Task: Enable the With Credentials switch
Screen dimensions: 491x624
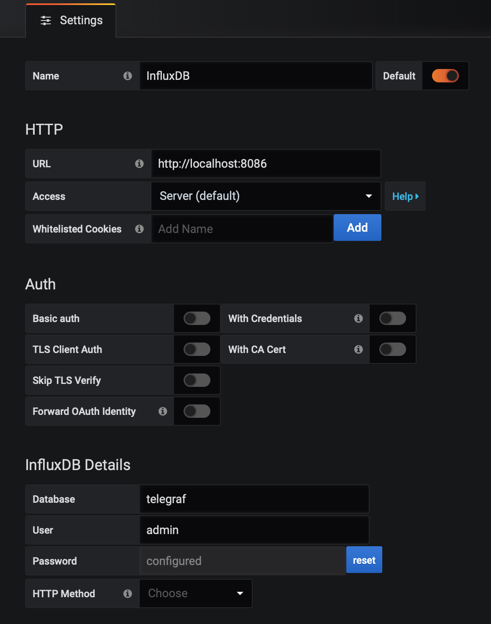Action: 393,318
